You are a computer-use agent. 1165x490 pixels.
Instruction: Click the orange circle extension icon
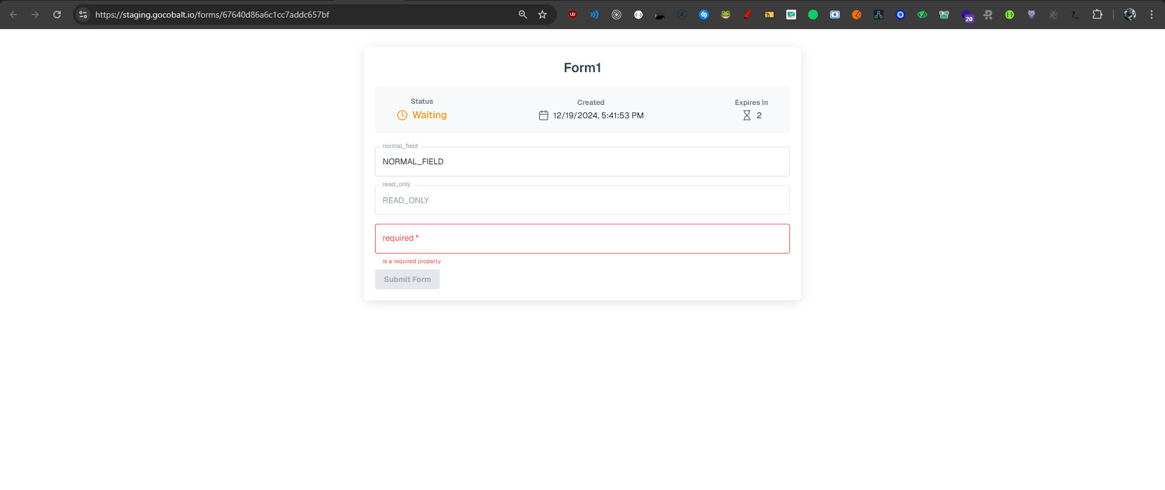(857, 15)
